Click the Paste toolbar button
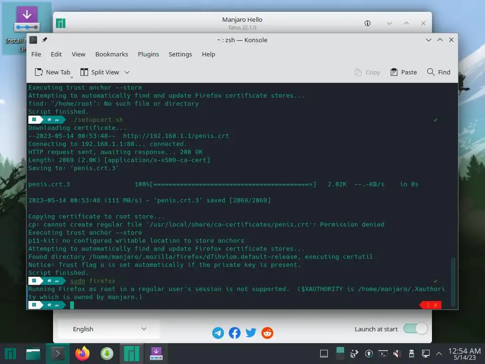The image size is (485, 364). (404, 72)
